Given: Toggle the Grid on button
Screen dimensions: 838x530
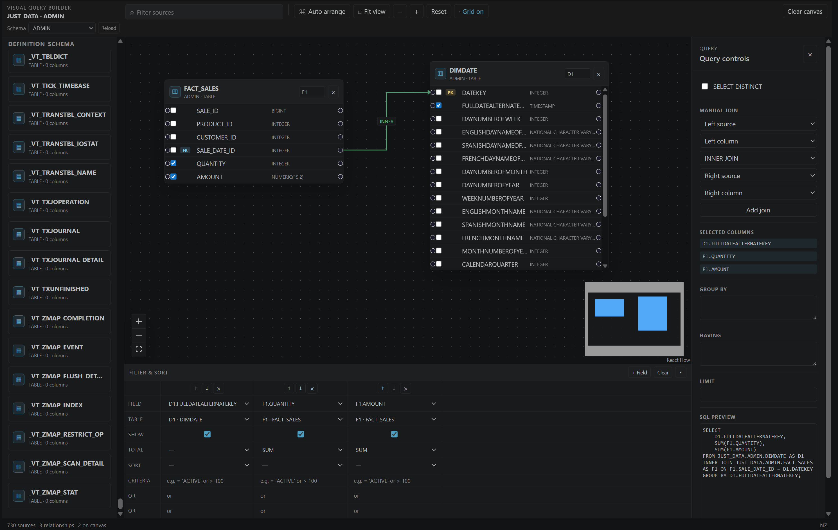Looking at the screenshot, I should (471, 12).
